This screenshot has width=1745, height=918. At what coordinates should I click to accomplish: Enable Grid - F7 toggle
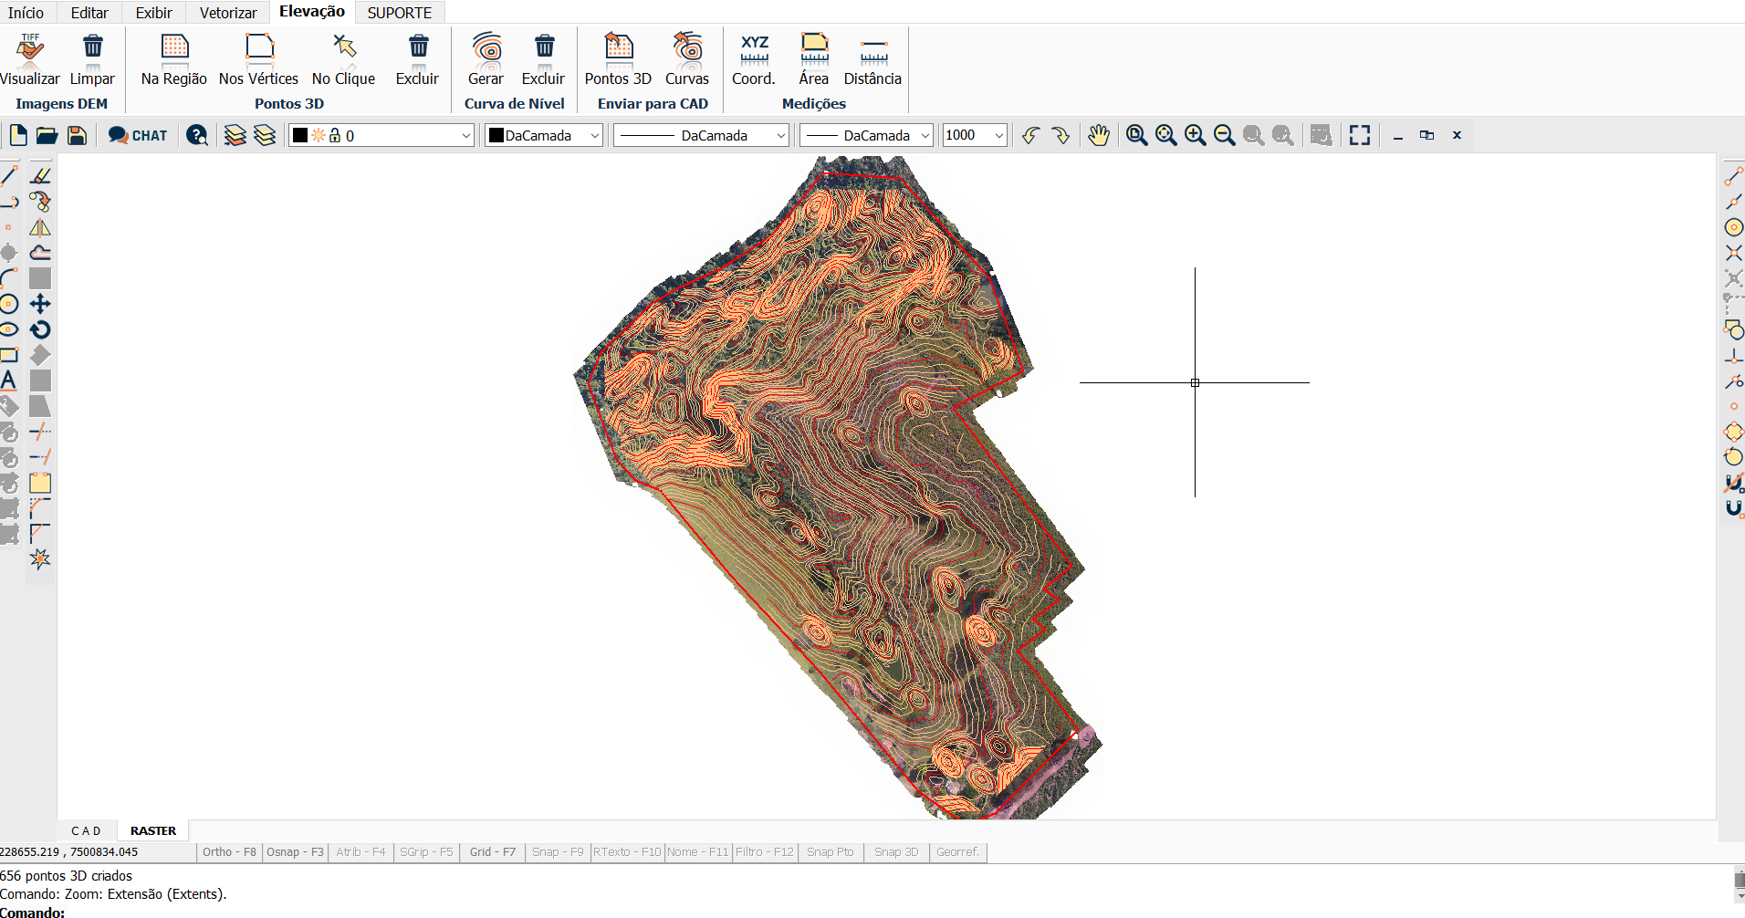coord(492,852)
